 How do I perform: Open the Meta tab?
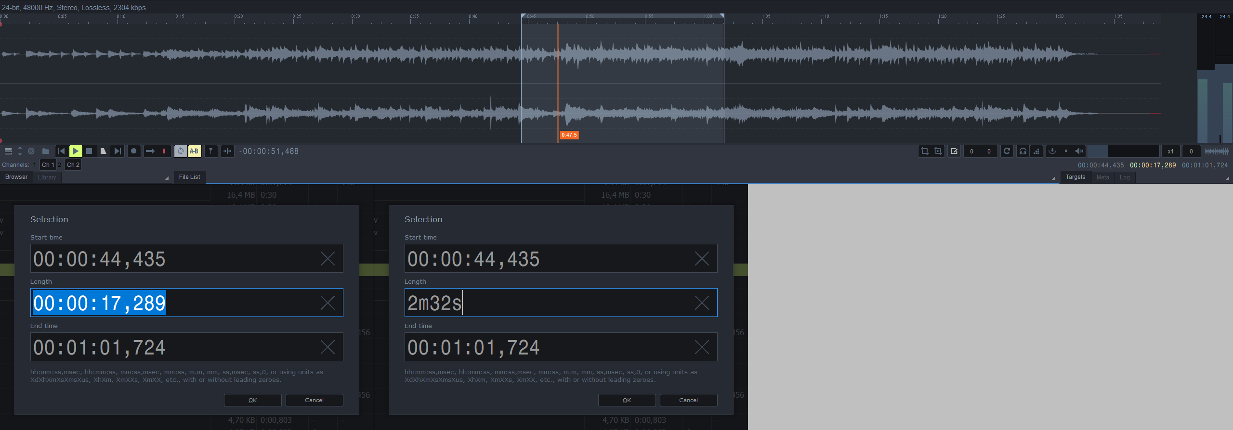pos(1102,177)
